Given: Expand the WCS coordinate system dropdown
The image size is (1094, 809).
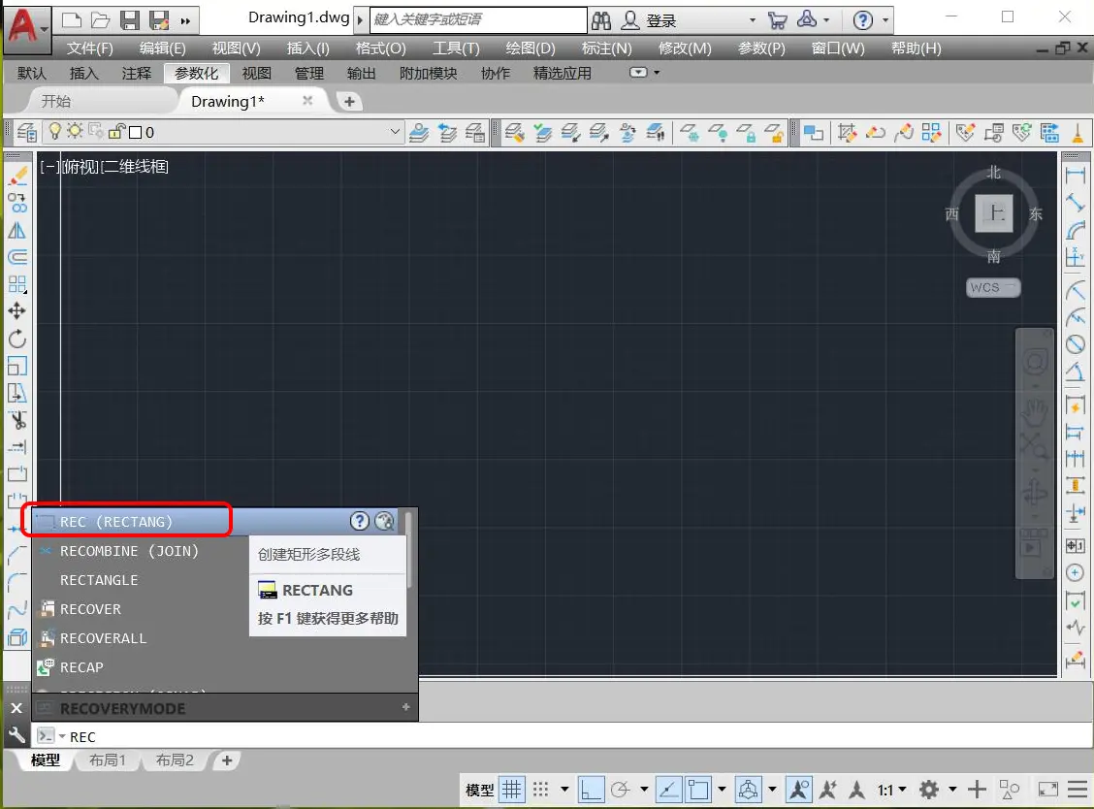Looking at the screenshot, I should click(x=993, y=288).
